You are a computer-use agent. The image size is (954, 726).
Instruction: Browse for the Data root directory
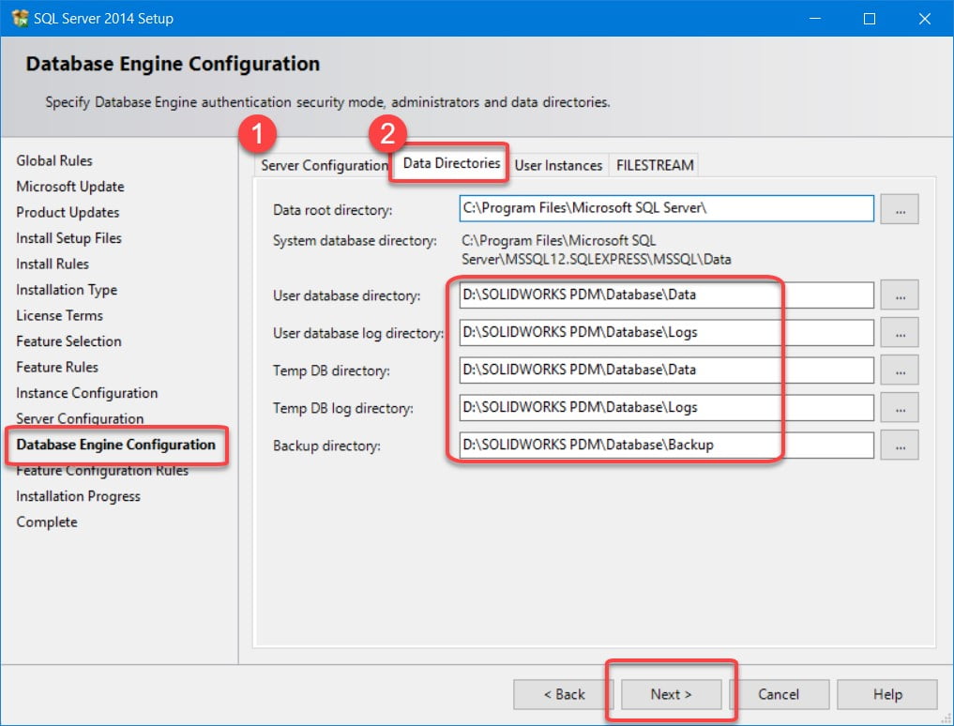point(900,209)
